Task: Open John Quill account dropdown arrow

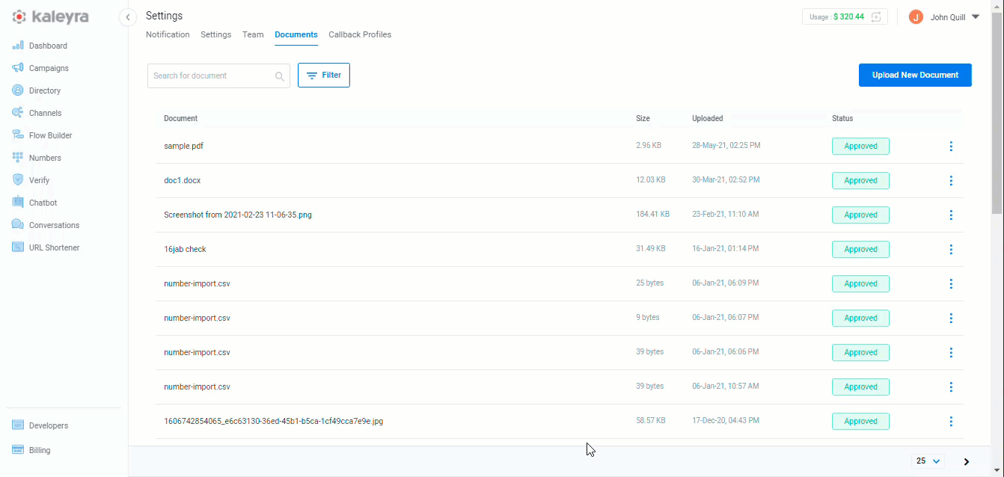Action: [x=975, y=16]
